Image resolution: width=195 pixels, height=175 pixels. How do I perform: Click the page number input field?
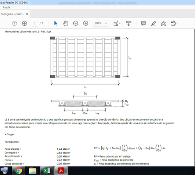pyautogui.click(x=35, y=23)
